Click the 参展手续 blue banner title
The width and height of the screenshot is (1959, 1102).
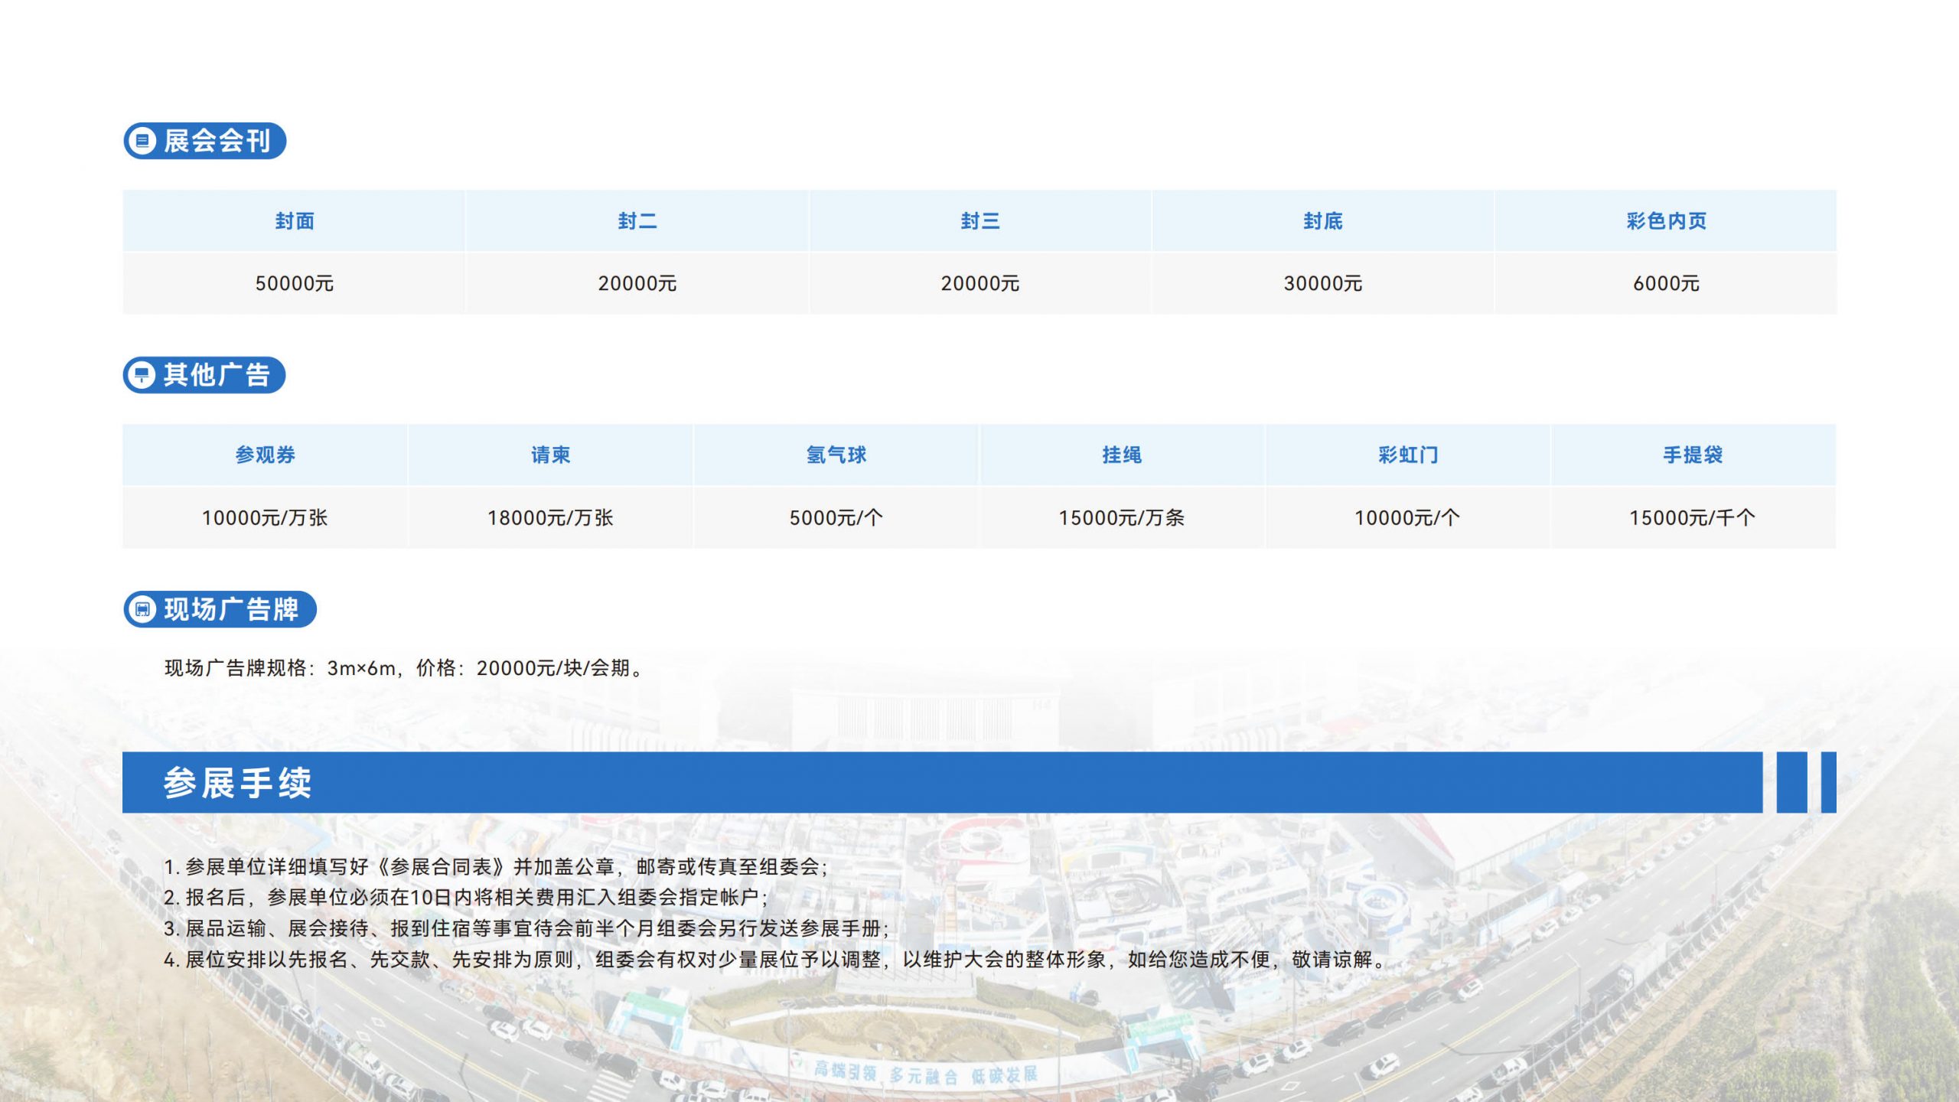(x=237, y=783)
